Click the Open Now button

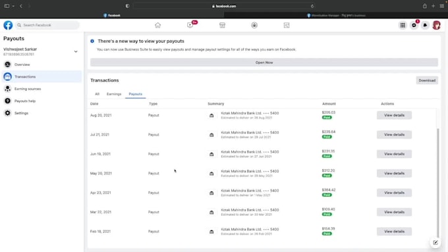pos(264,63)
